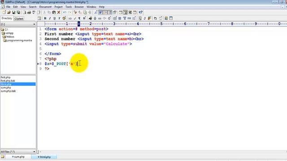The image size is (287, 161).
Task: Click the <?php line of code
Action: pyautogui.click(x=51, y=59)
